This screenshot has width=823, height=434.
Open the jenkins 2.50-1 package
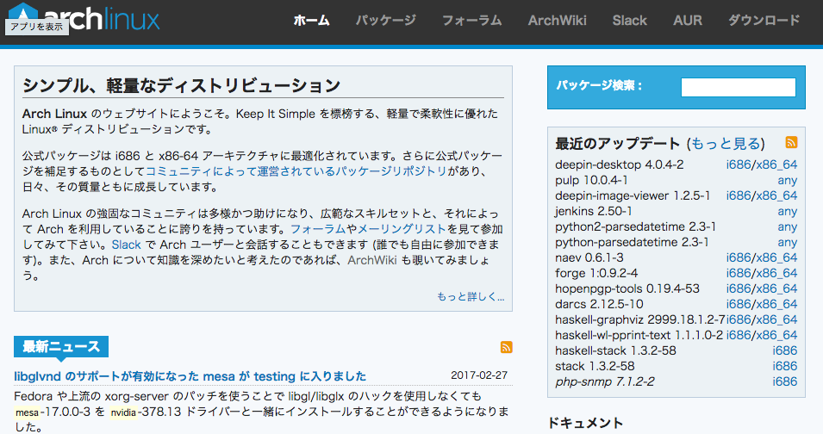(x=594, y=211)
